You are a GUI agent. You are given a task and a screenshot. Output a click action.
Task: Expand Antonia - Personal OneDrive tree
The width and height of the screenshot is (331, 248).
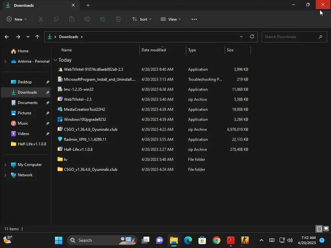pyautogui.click(x=5, y=61)
